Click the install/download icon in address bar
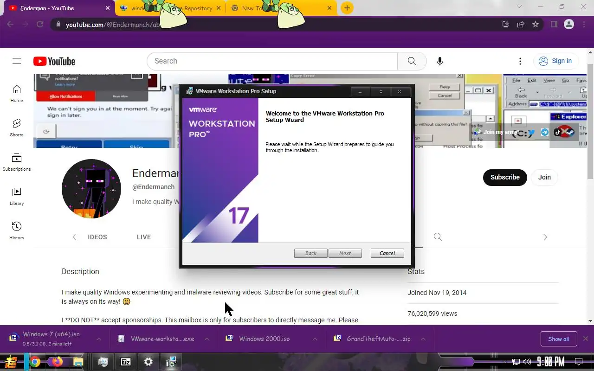Viewport: 594px width, 371px height. (x=506, y=24)
